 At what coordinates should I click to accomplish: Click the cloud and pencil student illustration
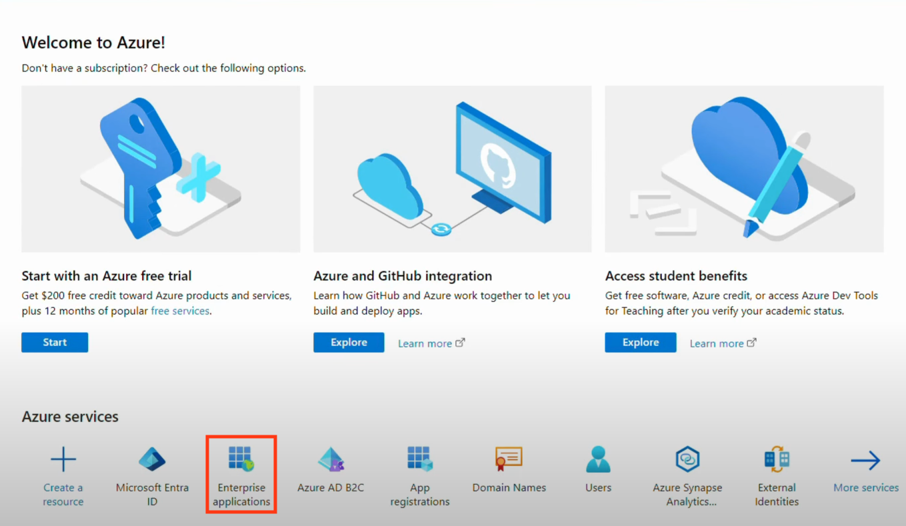click(744, 169)
